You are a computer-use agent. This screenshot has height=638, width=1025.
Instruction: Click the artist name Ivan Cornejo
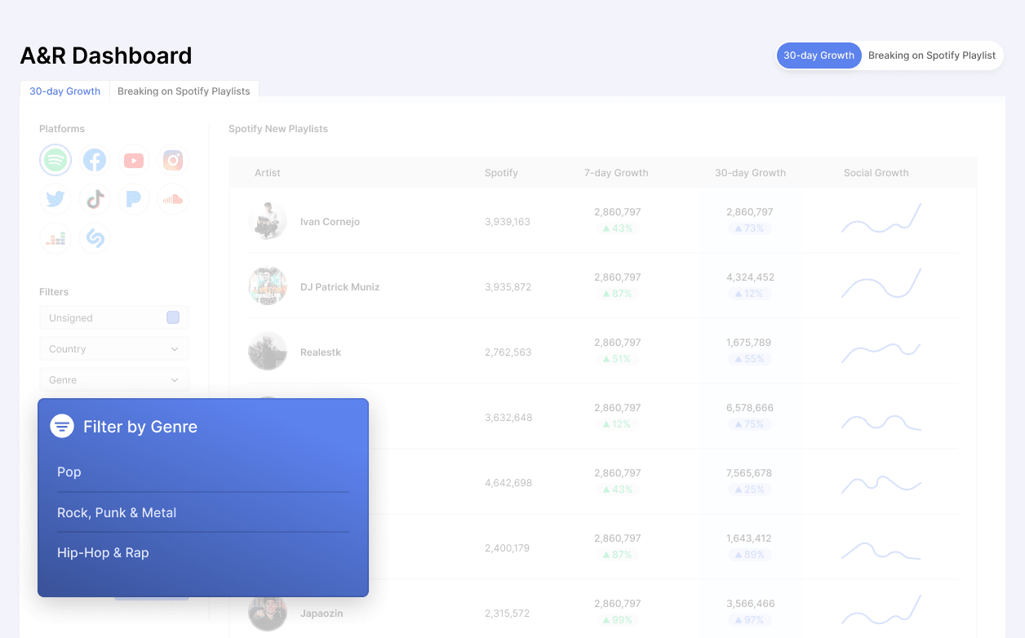[330, 222]
